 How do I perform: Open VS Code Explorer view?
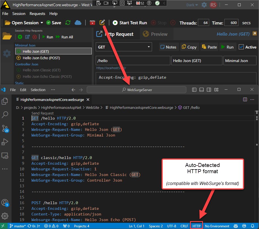coord(5,101)
